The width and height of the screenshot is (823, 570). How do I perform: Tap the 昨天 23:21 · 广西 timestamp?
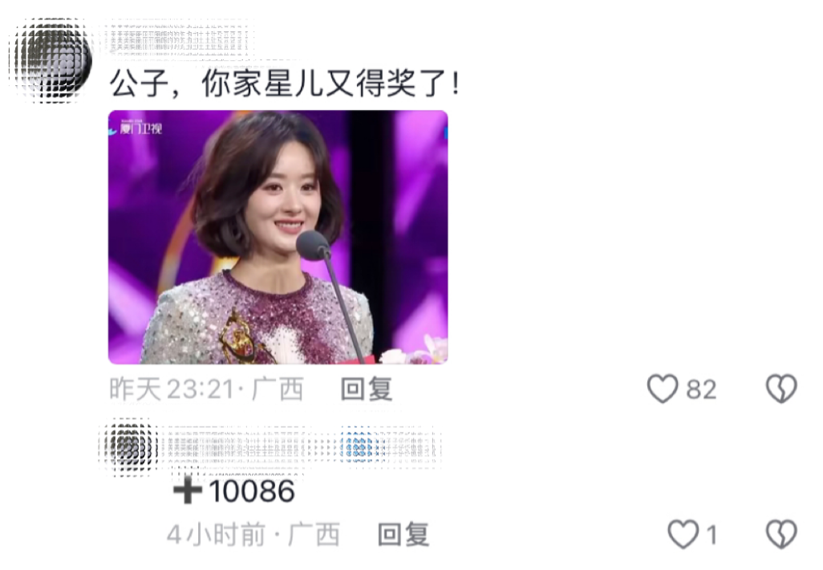point(206,389)
